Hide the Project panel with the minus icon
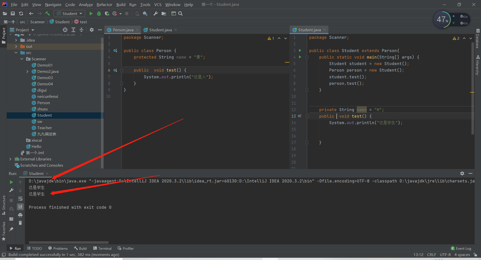Screen dimensions: 481x260 pos(100,30)
